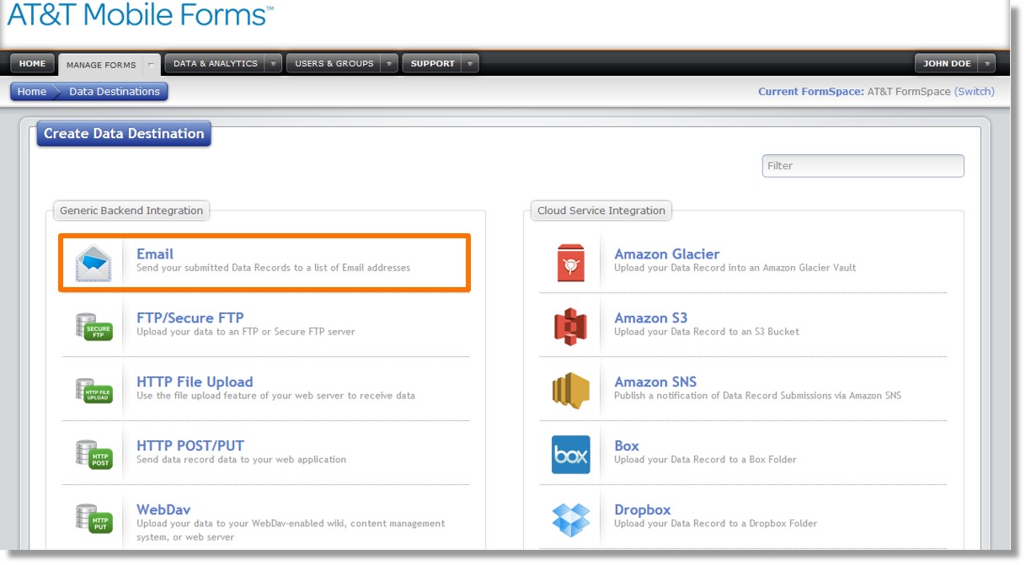Click the Box logo icon
The height and width of the screenshot is (565, 1026).
[x=570, y=455]
